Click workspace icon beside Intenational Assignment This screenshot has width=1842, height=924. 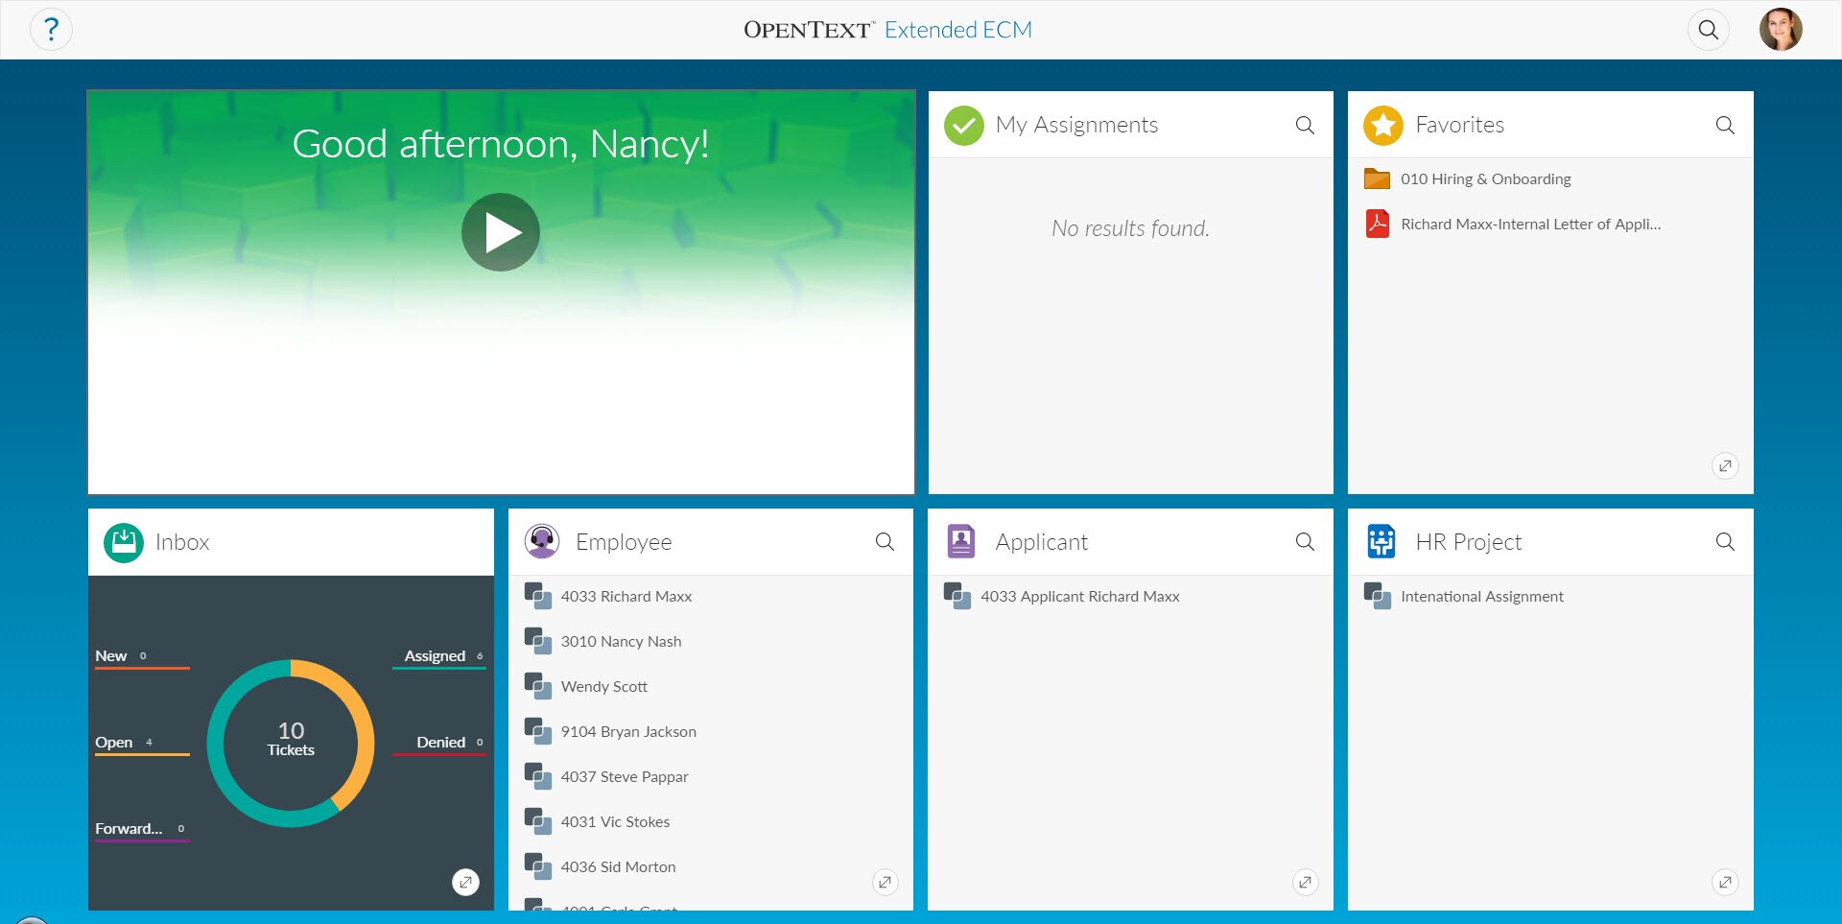coord(1378,596)
